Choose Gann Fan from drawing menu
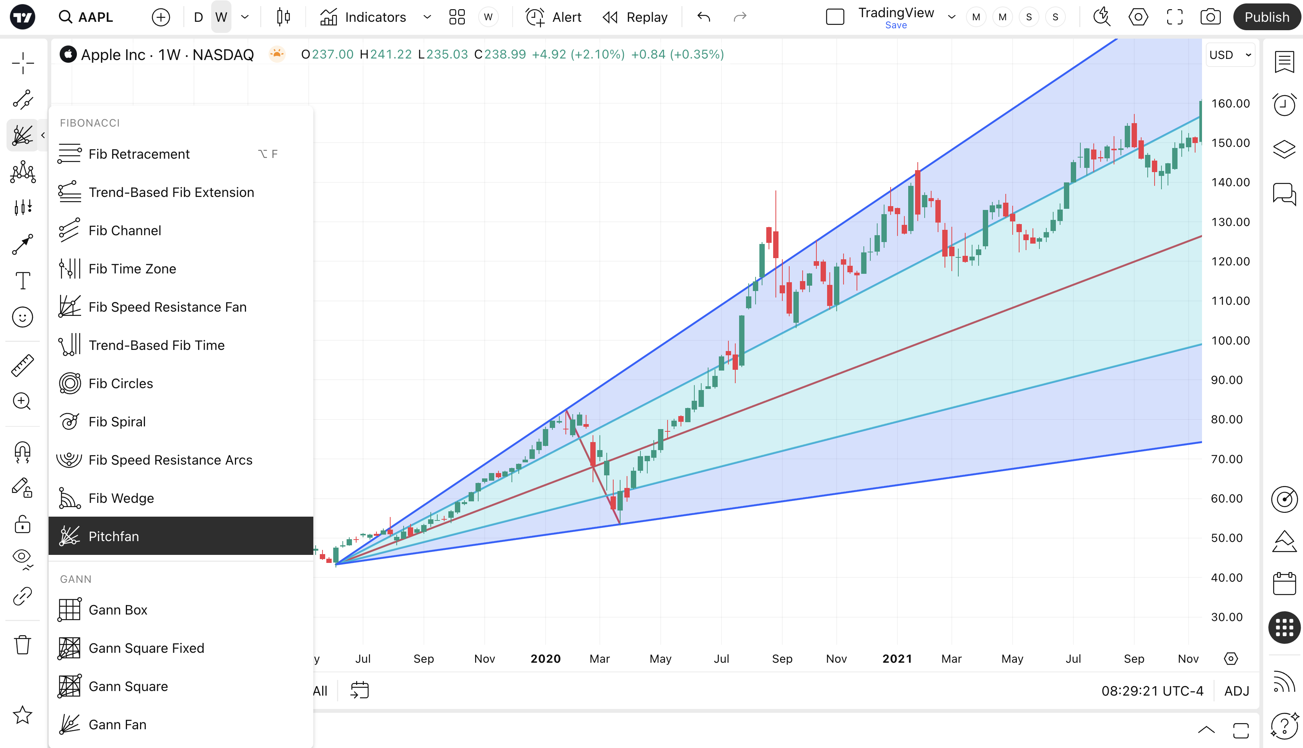The width and height of the screenshot is (1303, 748). point(117,724)
